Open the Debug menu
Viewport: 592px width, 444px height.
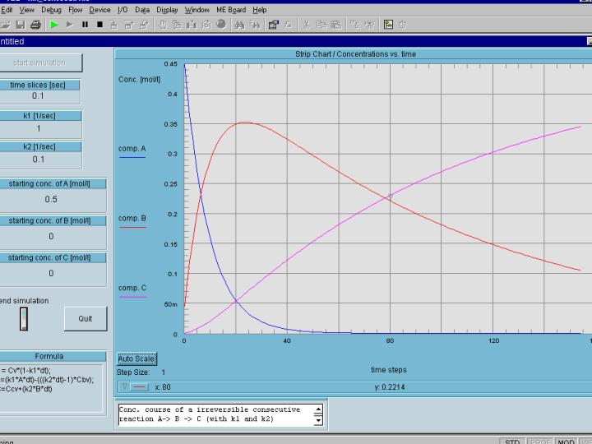click(51, 10)
